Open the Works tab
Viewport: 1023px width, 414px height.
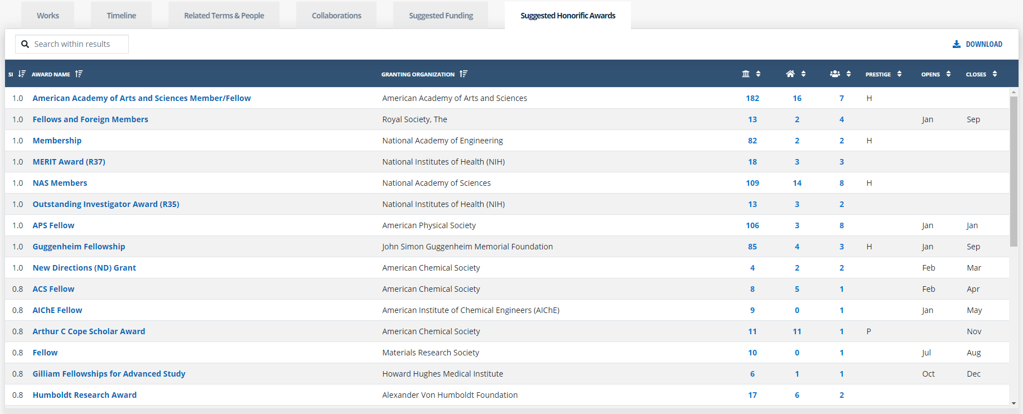(x=48, y=15)
